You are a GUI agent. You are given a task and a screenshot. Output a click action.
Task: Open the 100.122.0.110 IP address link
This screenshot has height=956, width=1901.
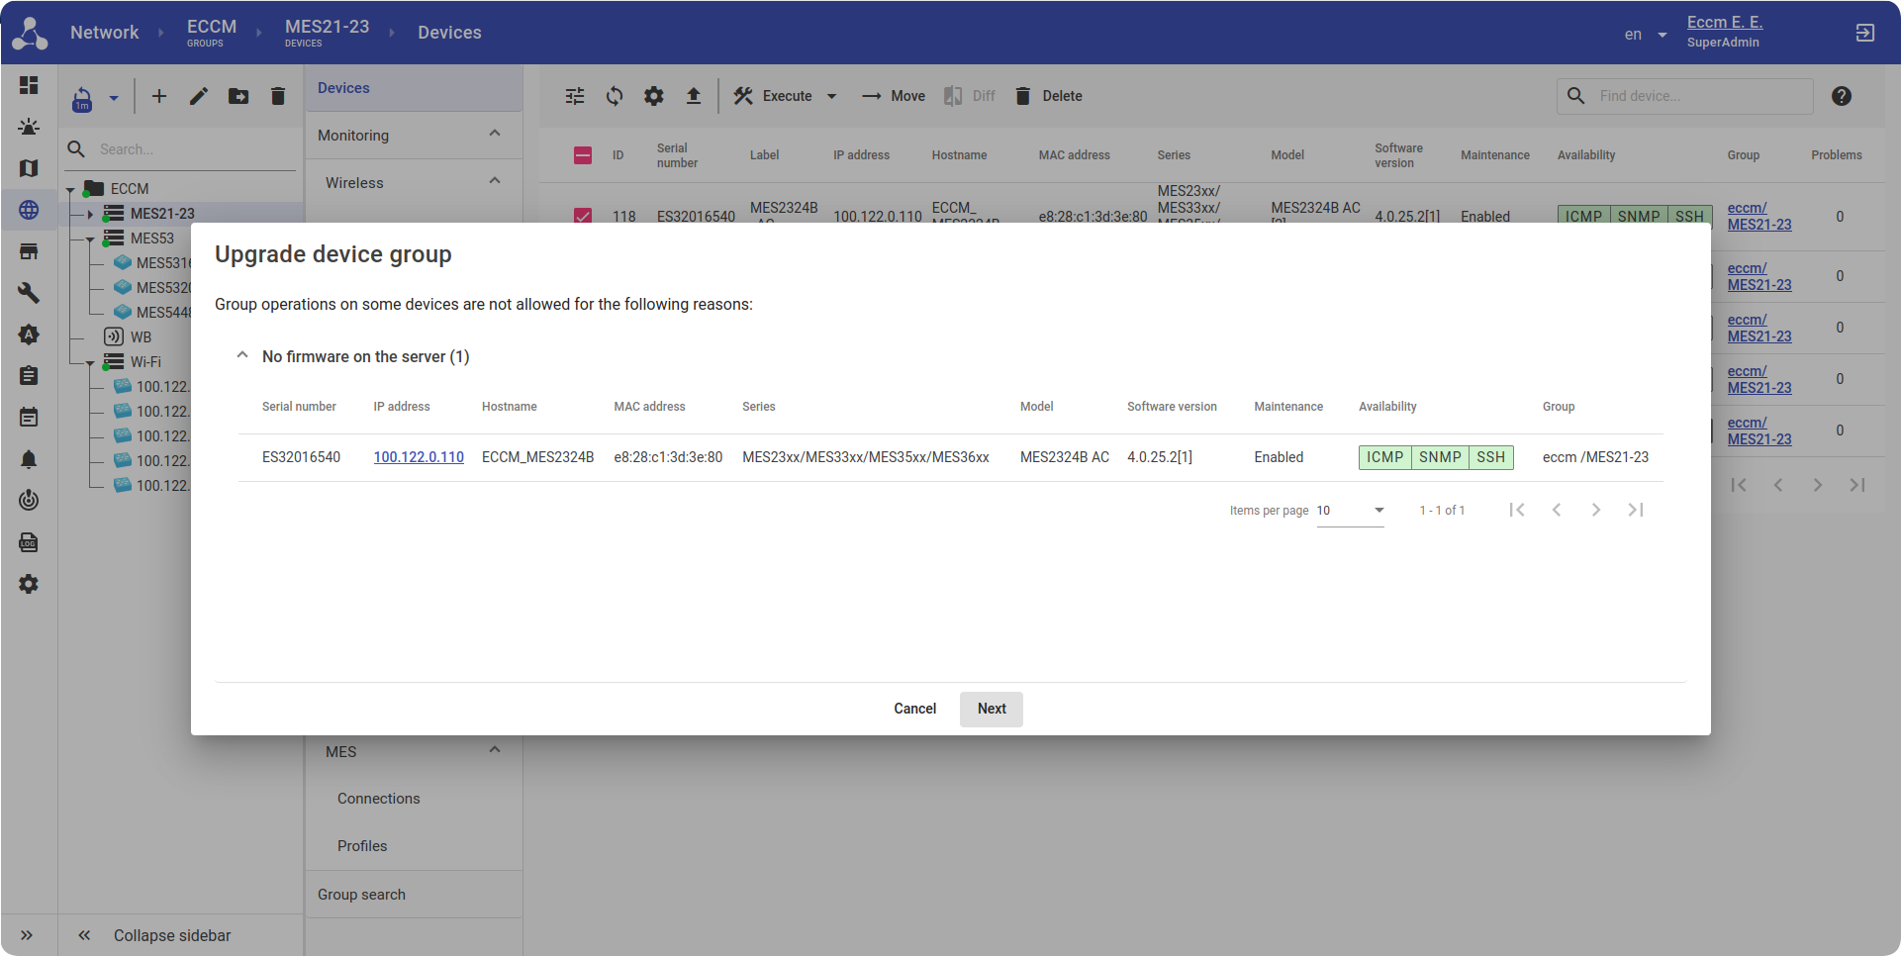pos(419,457)
